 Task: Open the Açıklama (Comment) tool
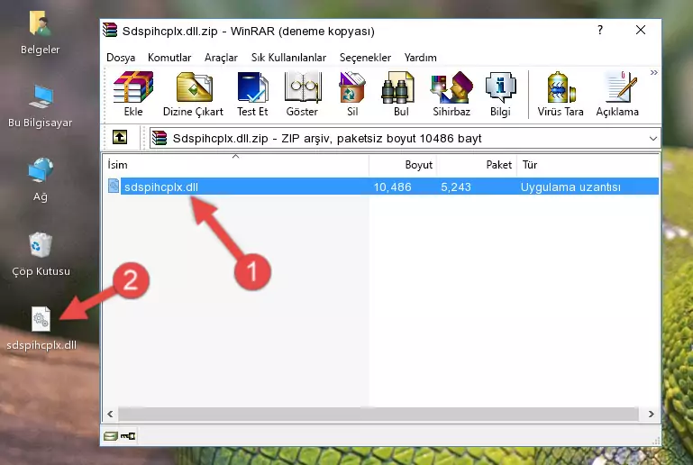click(x=617, y=94)
